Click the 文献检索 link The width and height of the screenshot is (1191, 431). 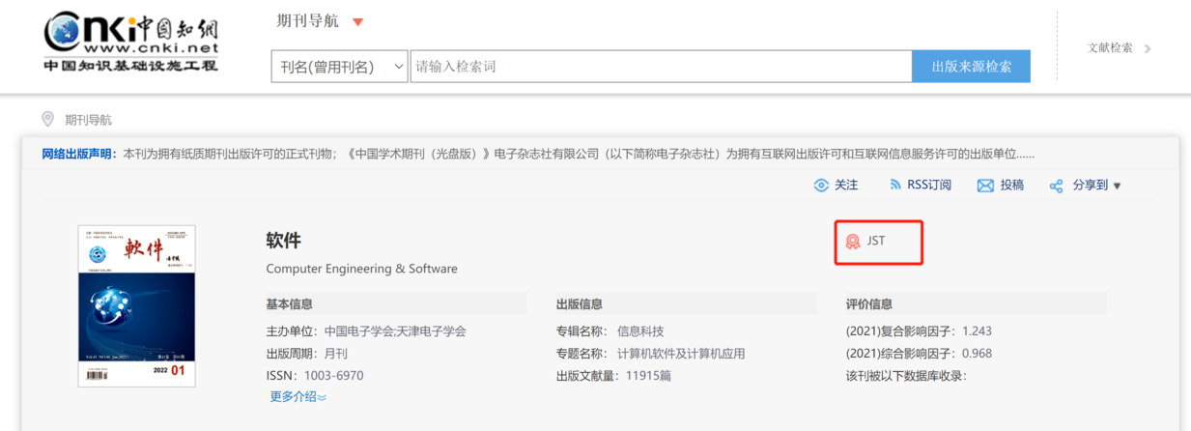pyautogui.click(x=1110, y=47)
